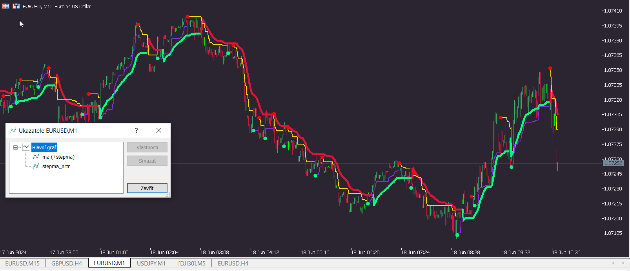Click the green dot at chart lowest point
630x271 pixels.
coord(457,235)
